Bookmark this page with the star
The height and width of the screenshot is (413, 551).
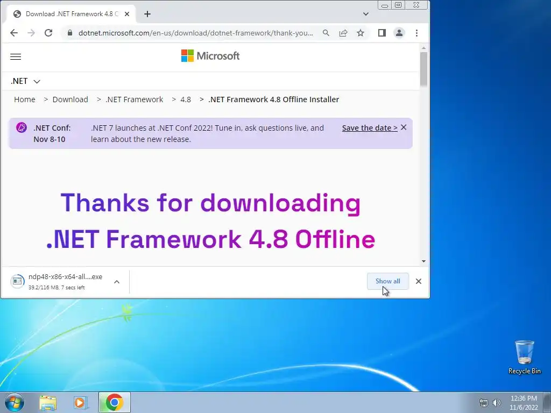click(x=361, y=33)
